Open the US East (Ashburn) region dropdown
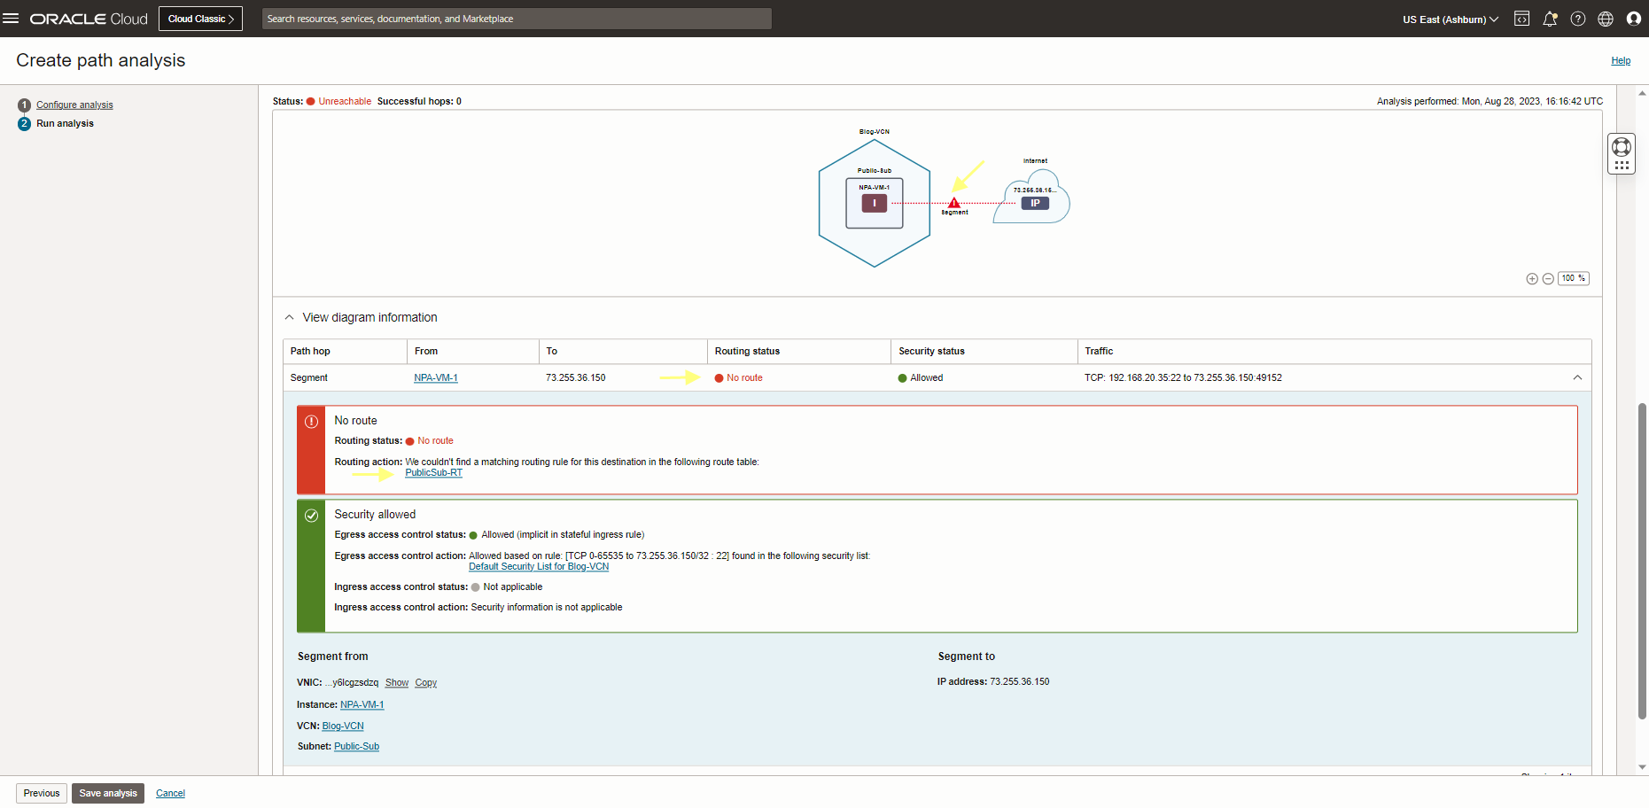1649x808 pixels. (x=1450, y=19)
